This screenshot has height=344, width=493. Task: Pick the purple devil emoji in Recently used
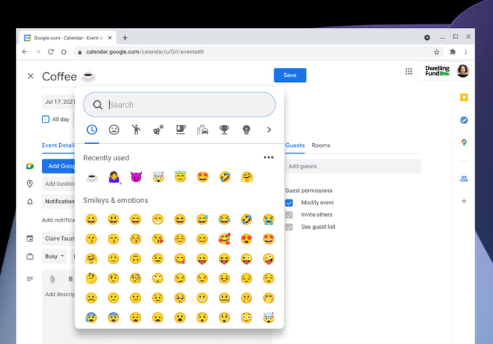[136, 177]
